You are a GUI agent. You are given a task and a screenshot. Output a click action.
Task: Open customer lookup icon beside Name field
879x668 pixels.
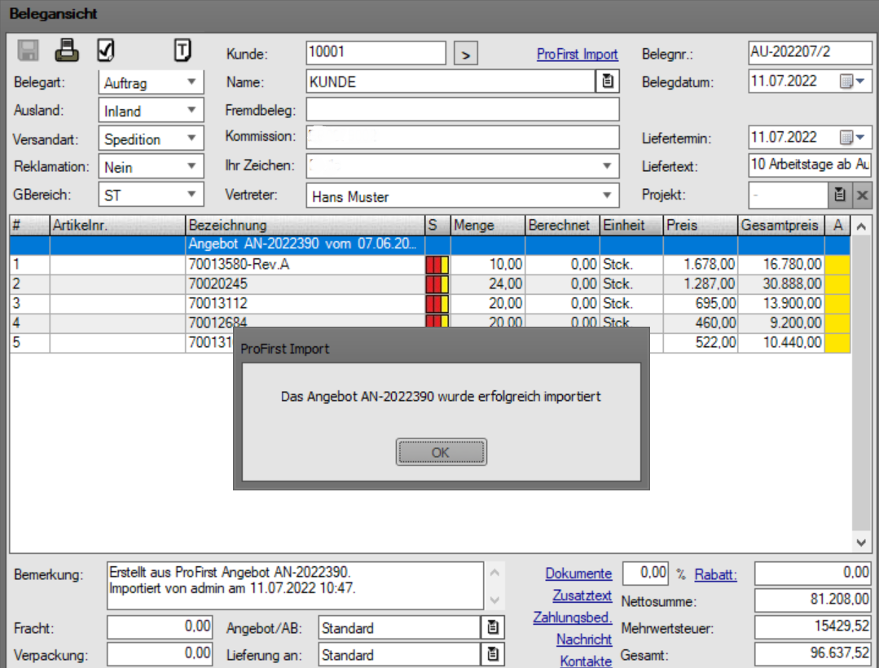608,81
